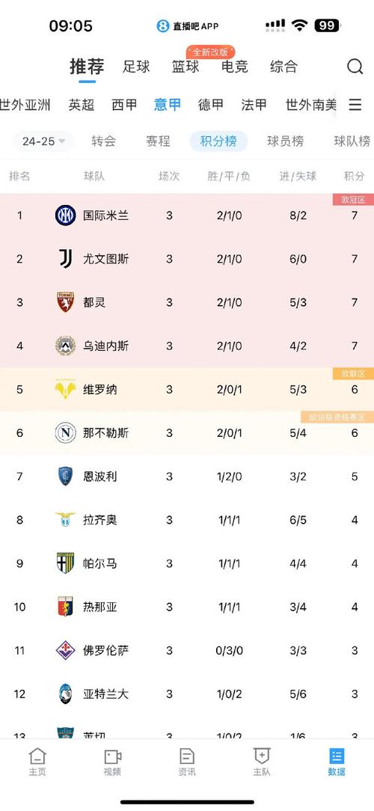Select the 英超 league tab
The height and width of the screenshot is (811, 374).
pos(82,105)
